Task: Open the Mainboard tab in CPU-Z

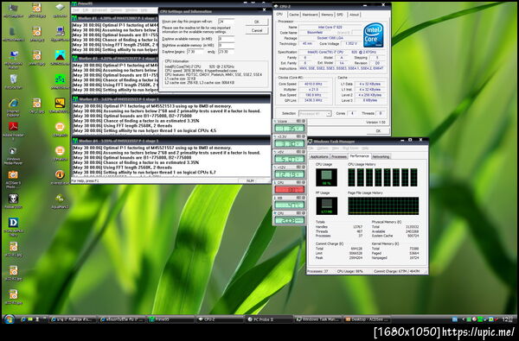Action: [310, 15]
